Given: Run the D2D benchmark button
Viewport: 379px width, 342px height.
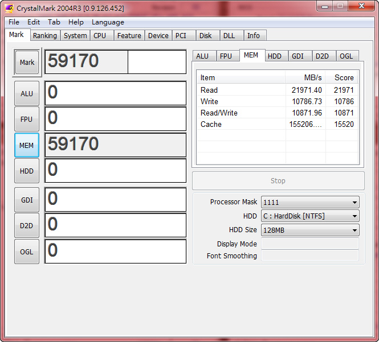Looking at the screenshot, I should pyautogui.click(x=27, y=226).
